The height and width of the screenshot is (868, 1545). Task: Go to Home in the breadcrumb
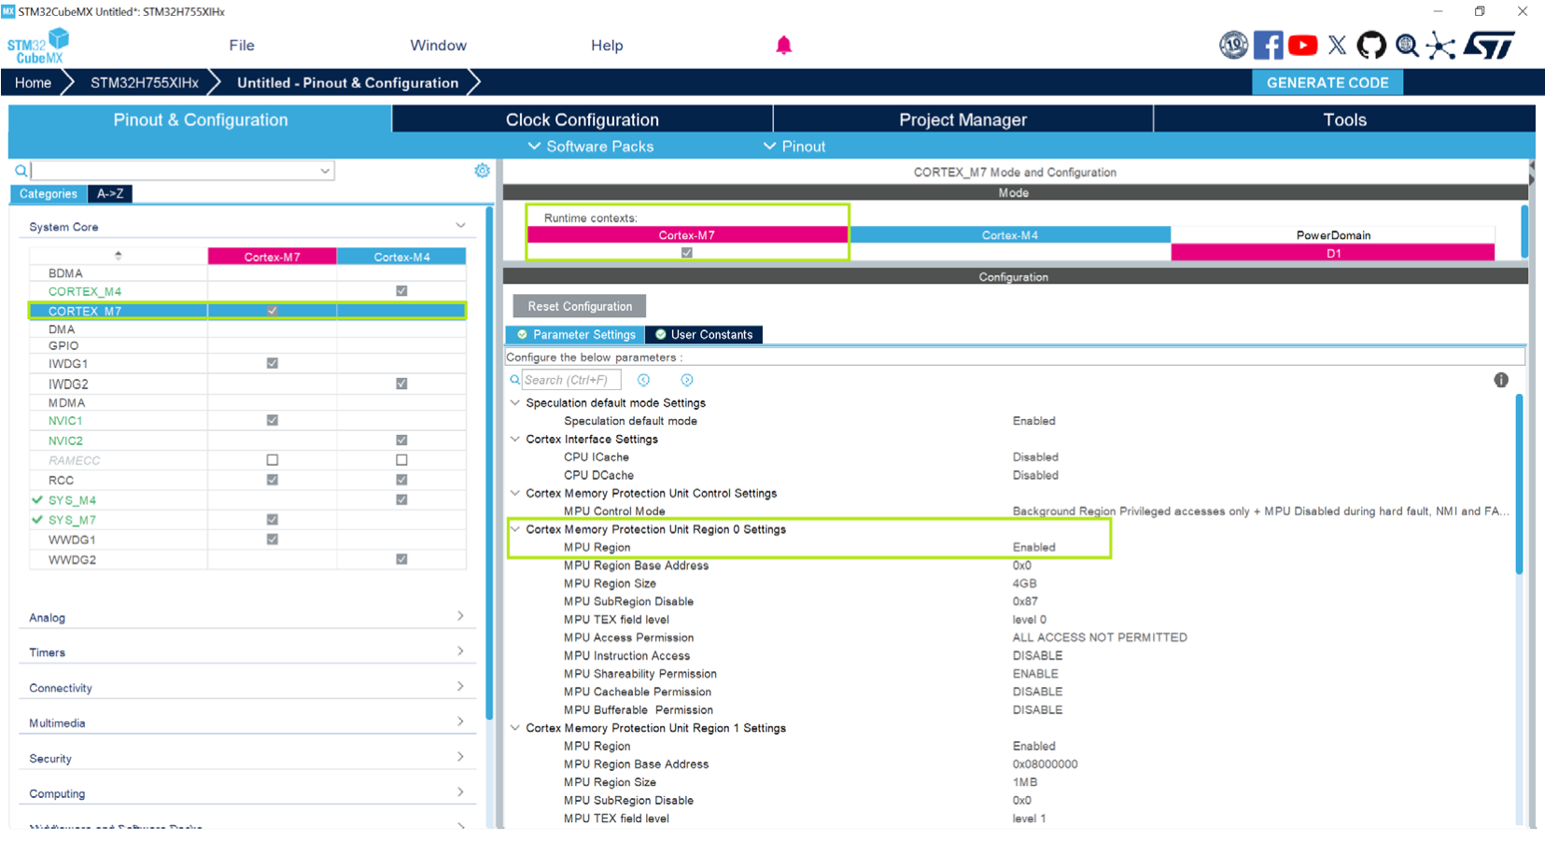33,82
